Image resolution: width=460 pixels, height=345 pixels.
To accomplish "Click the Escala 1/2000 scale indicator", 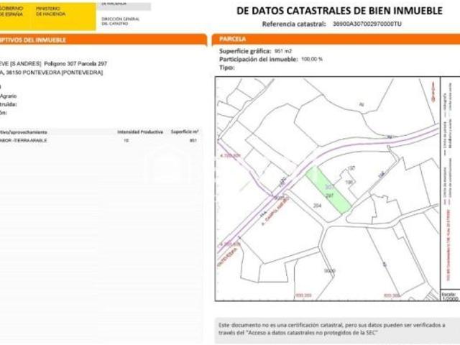I will pos(449,296).
